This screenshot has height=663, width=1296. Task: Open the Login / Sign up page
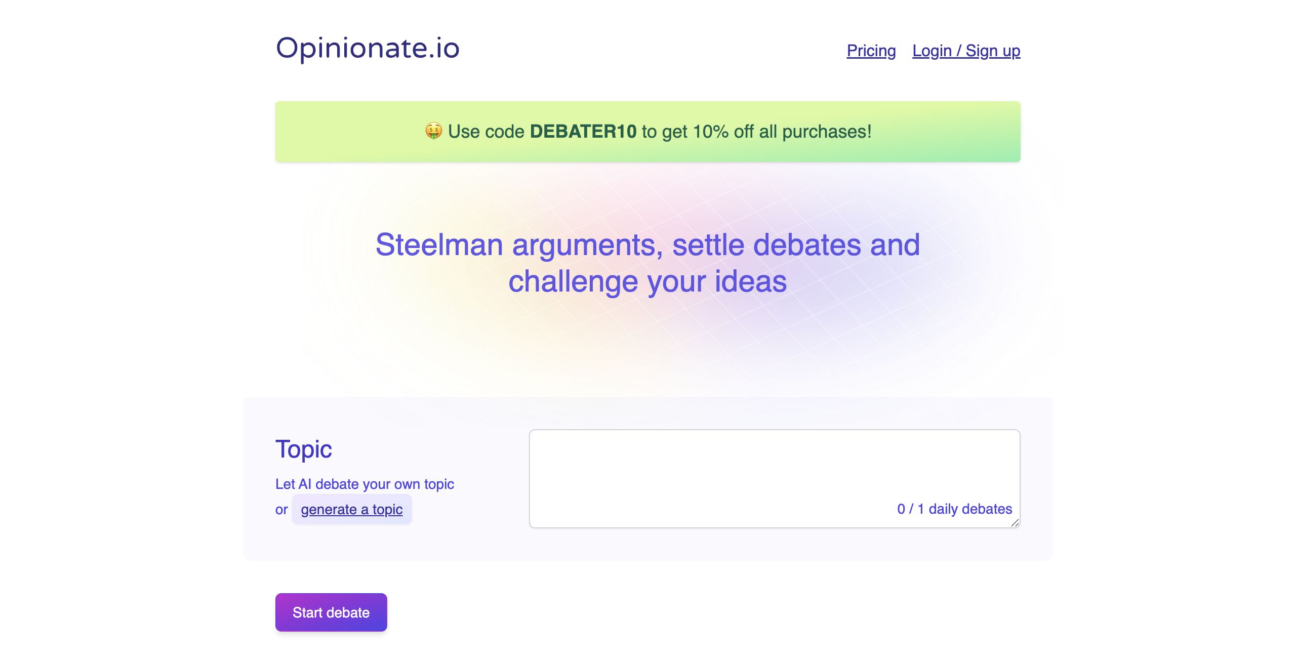(x=966, y=51)
